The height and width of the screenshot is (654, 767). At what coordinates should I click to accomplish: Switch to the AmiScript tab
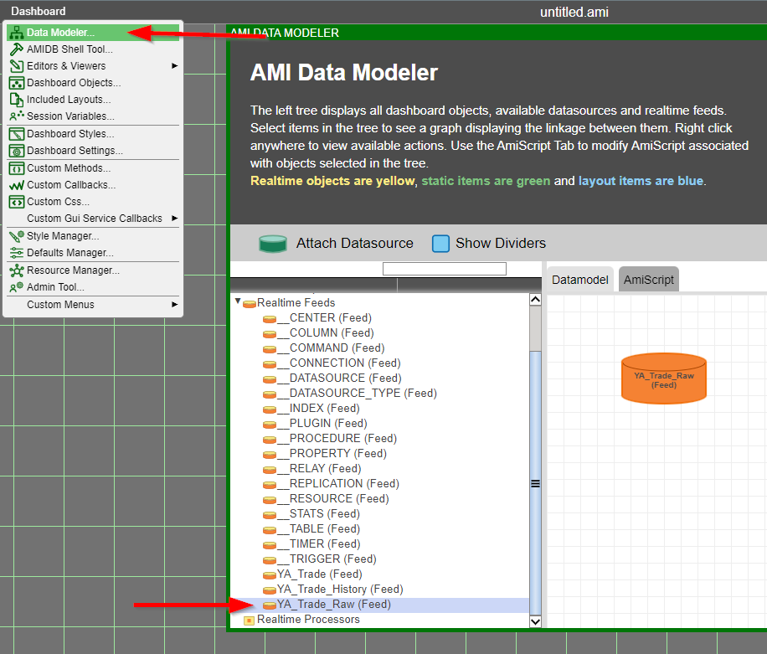pos(649,280)
